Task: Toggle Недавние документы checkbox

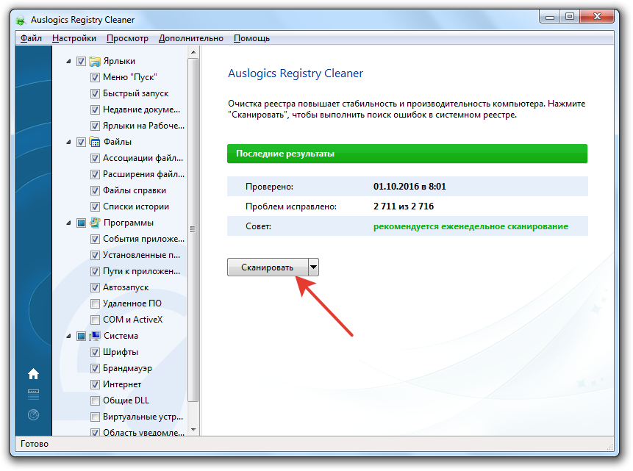Action: [x=95, y=109]
